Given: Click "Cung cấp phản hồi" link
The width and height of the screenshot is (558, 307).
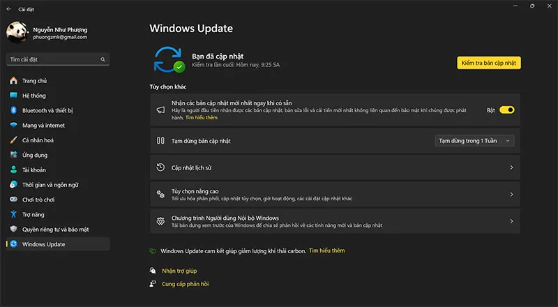Looking at the screenshot, I should (186, 284).
